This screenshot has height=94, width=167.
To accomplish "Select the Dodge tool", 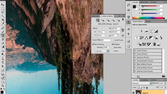I will [3, 54].
